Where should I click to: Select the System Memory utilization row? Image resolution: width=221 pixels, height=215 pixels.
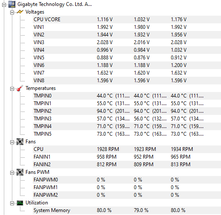(127, 210)
